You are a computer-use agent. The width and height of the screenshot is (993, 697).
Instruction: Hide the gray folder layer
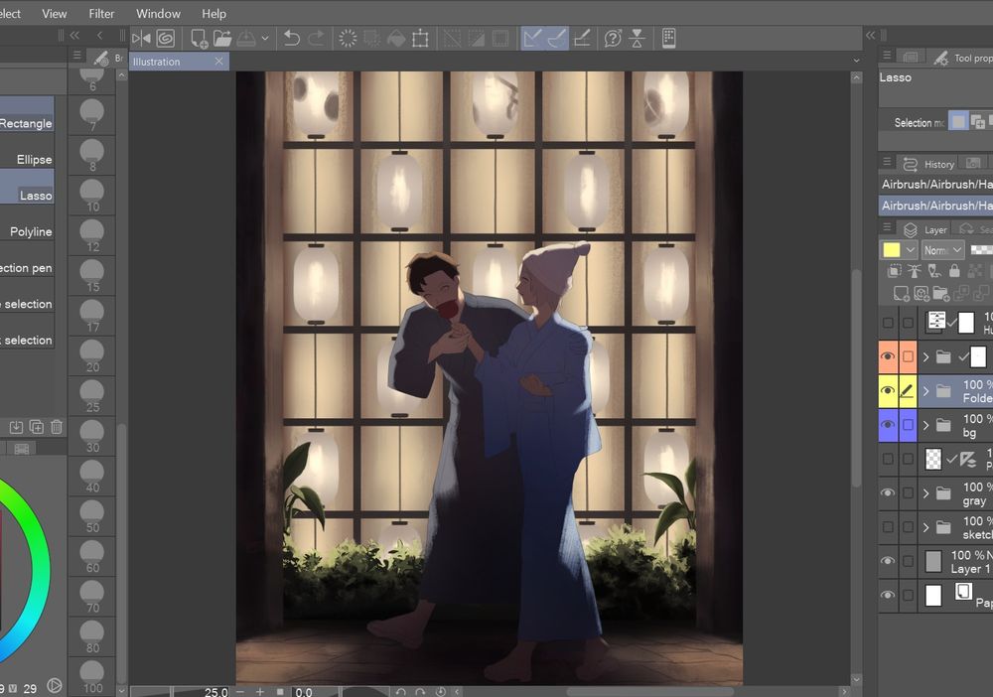tap(888, 492)
